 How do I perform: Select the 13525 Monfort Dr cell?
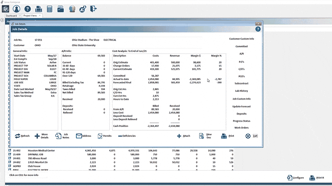point(38,162)
